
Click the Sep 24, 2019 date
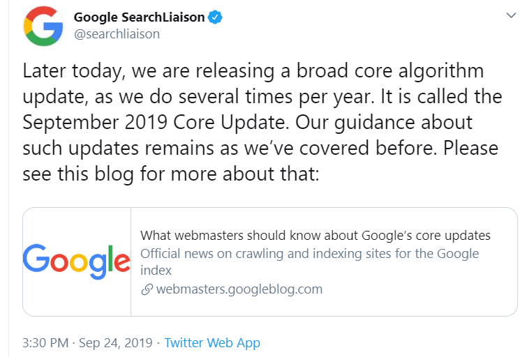tap(116, 343)
